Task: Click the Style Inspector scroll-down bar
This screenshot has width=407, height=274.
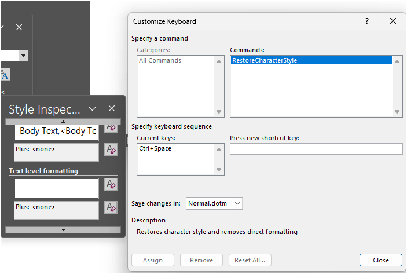Action: (63, 230)
